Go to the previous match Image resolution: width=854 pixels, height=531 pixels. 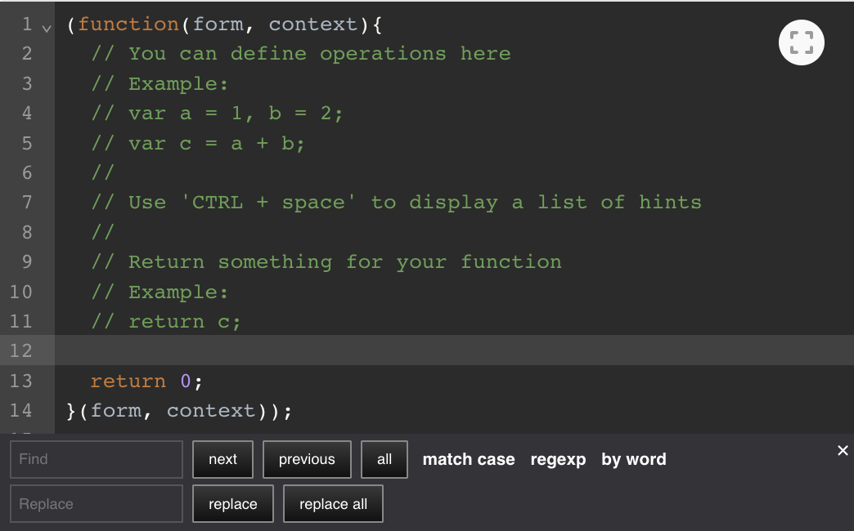pos(308,459)
